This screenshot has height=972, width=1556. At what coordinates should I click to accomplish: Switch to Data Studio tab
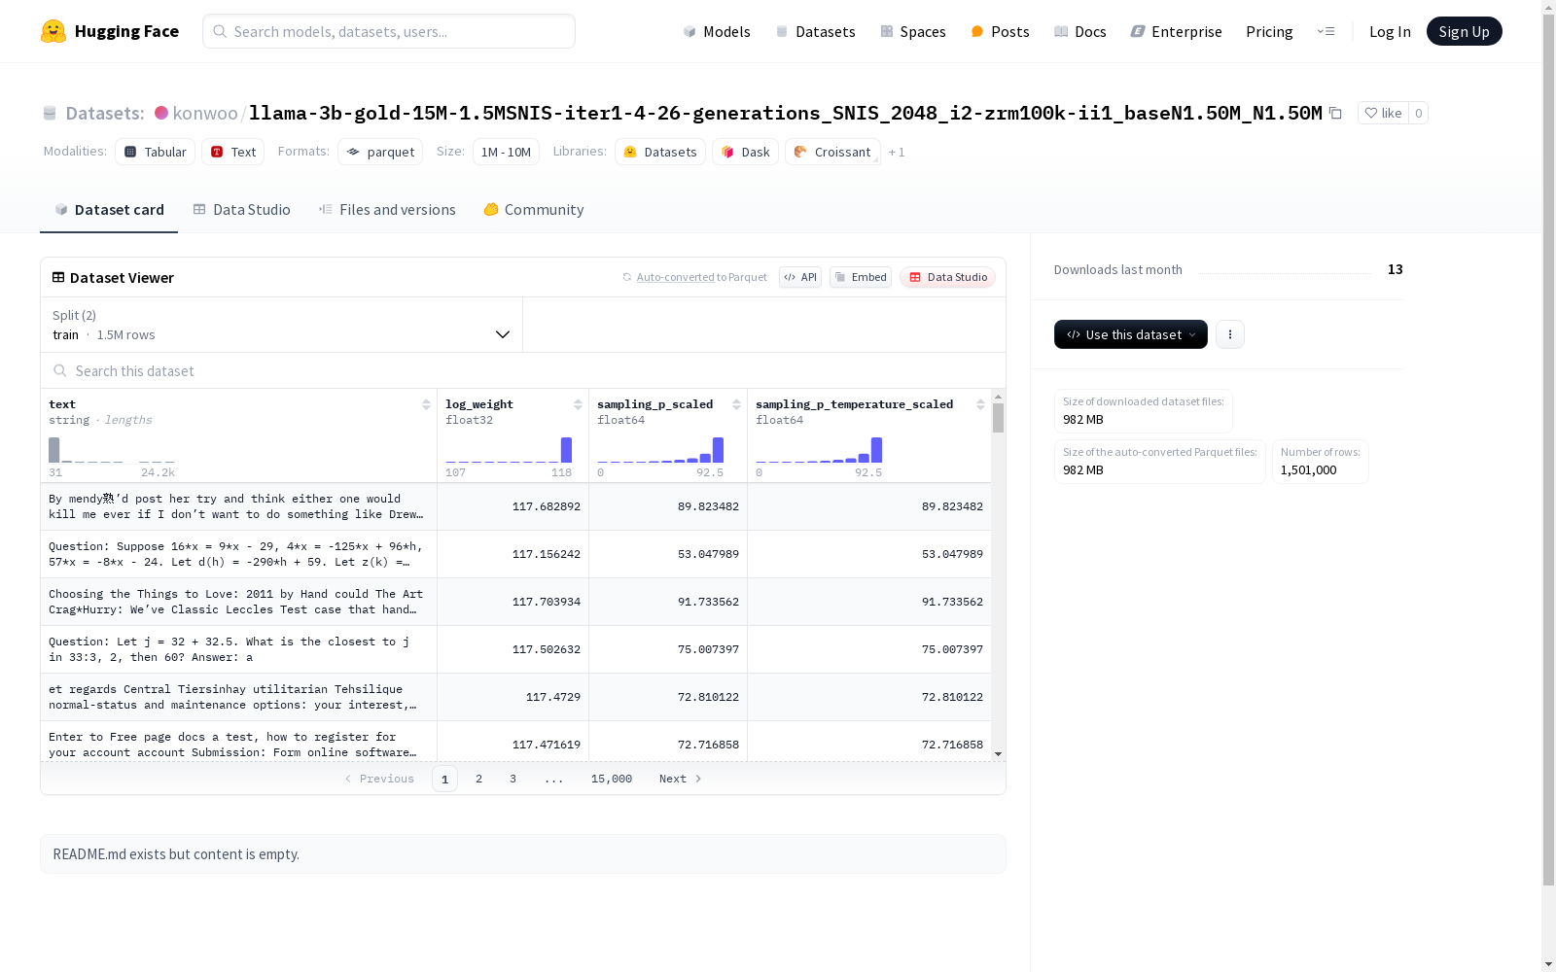click(x=241, y=210)
